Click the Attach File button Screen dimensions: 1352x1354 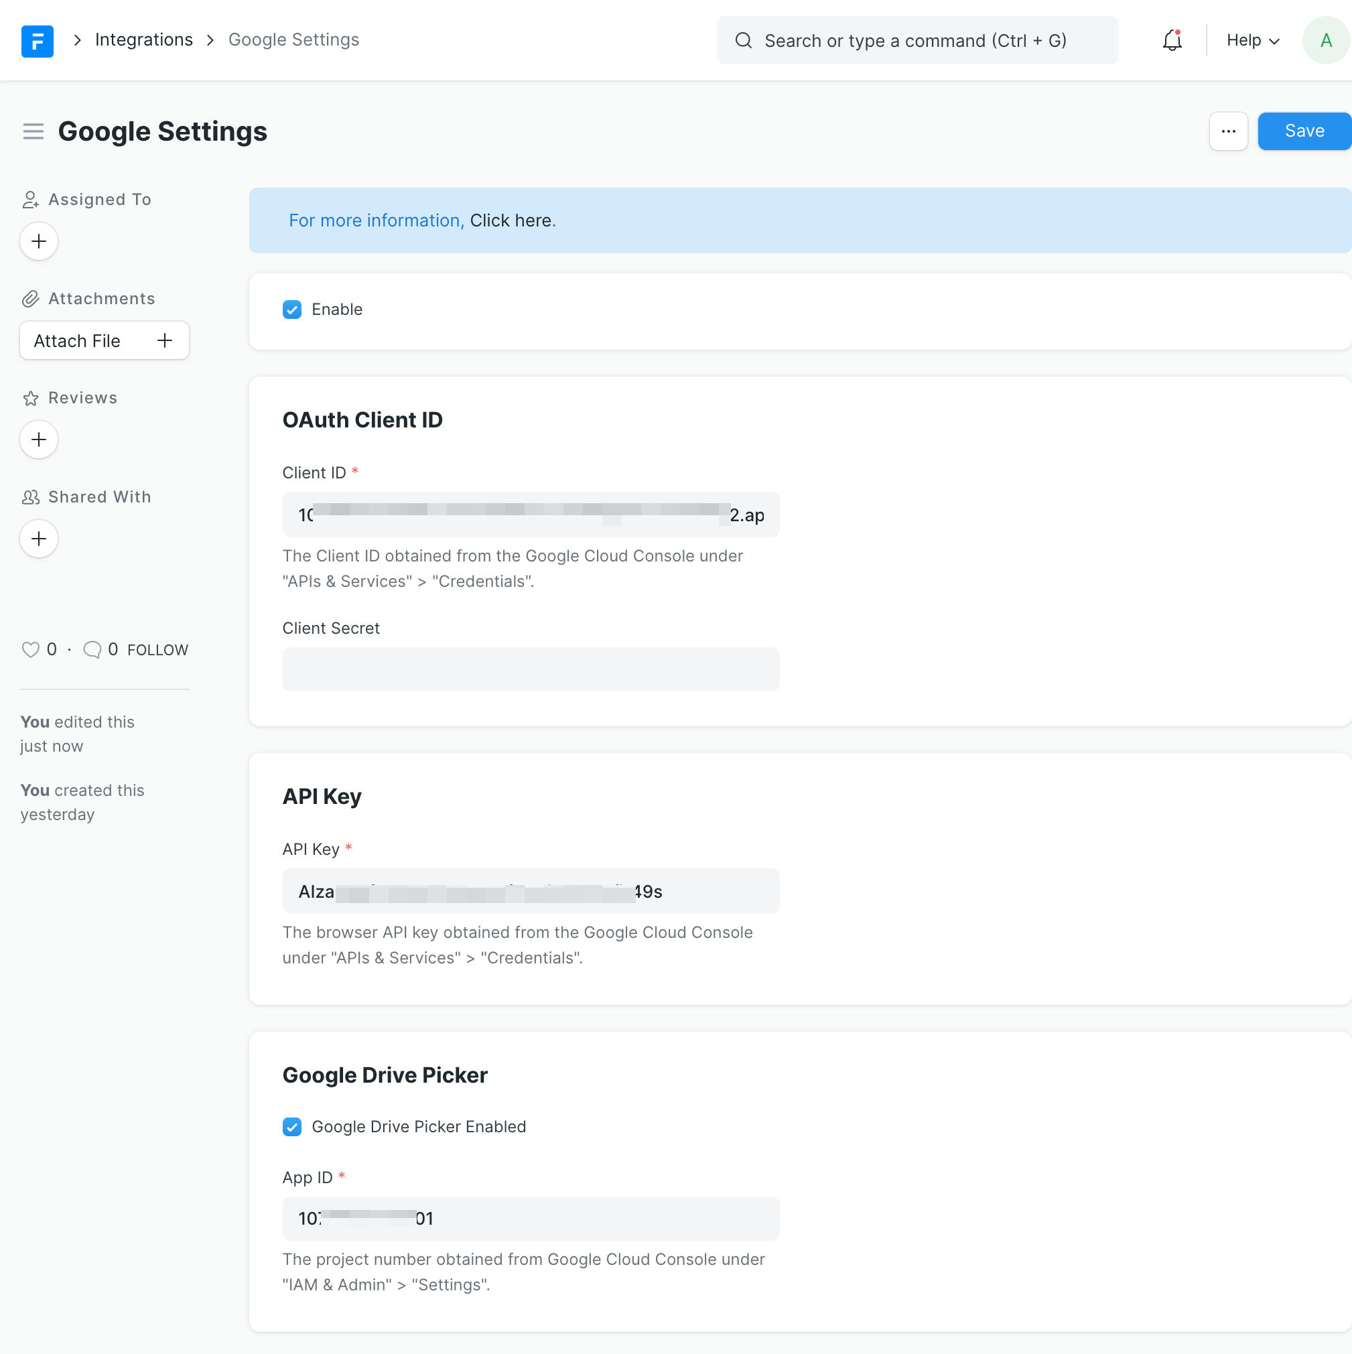(x=105, y=340)
